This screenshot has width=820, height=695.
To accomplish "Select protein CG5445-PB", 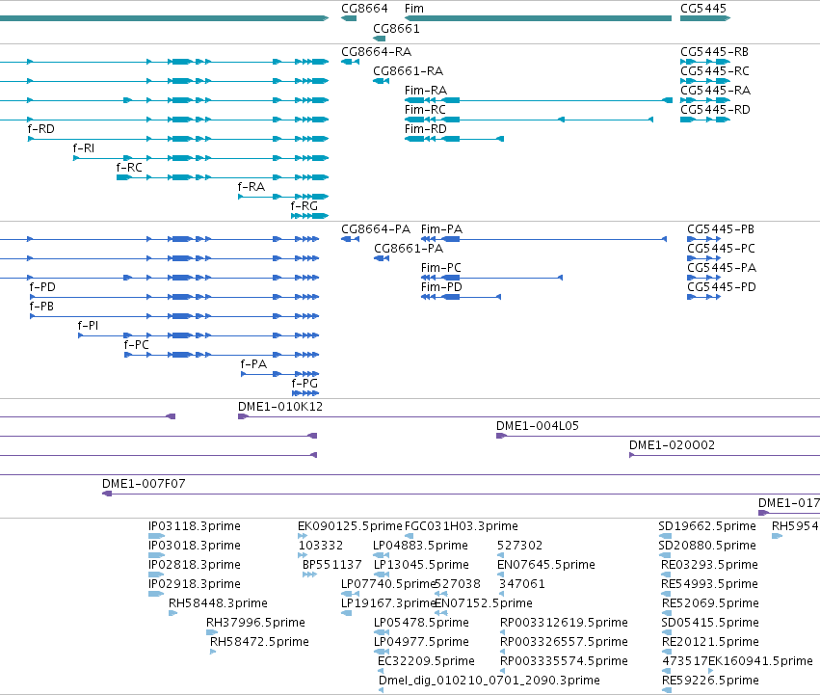I will 721,229.
